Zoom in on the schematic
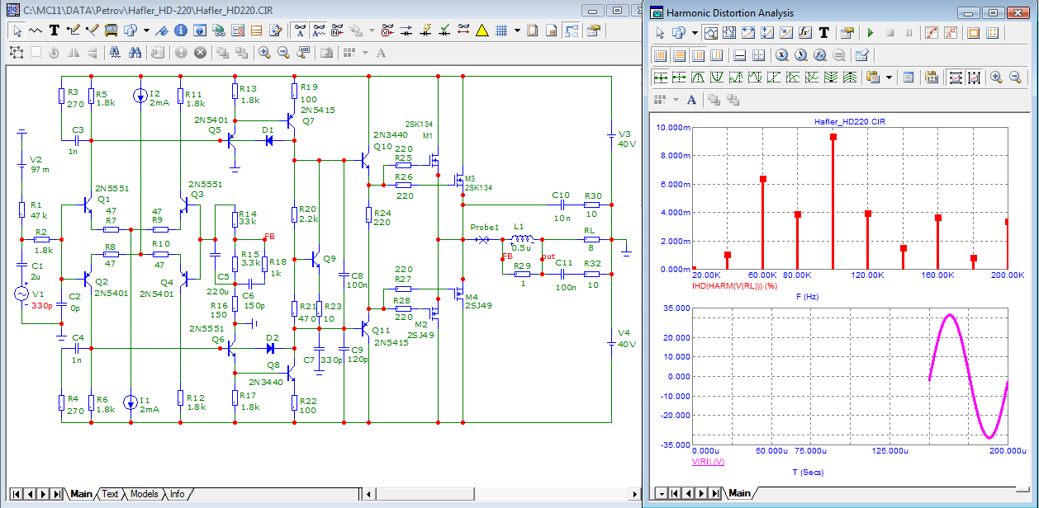The image size is (1039, 508). point(264,52)
